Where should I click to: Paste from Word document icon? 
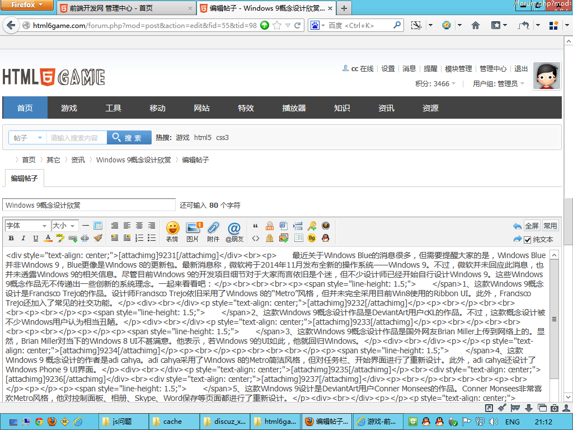coord(284,226)
